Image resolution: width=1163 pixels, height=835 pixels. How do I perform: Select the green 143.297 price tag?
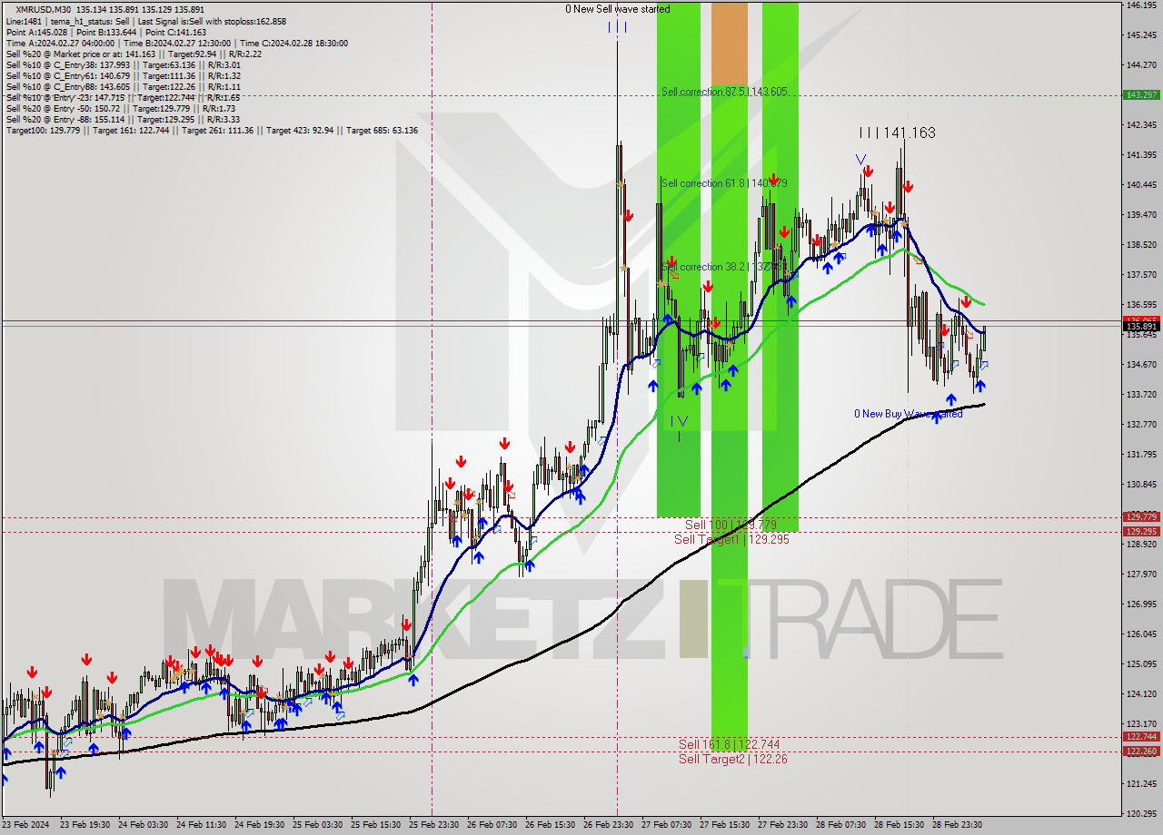tap(1141, 94)
